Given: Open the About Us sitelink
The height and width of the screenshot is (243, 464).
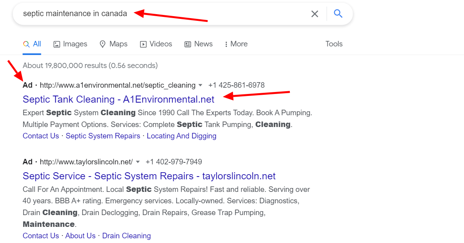Looking at the screenshot, I should click(80, 236).
